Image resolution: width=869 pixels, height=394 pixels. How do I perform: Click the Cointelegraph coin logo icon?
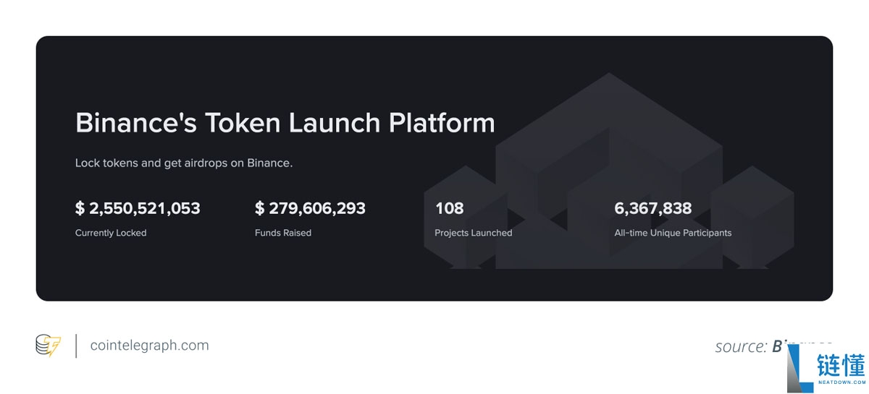click(x=49, y=345)
